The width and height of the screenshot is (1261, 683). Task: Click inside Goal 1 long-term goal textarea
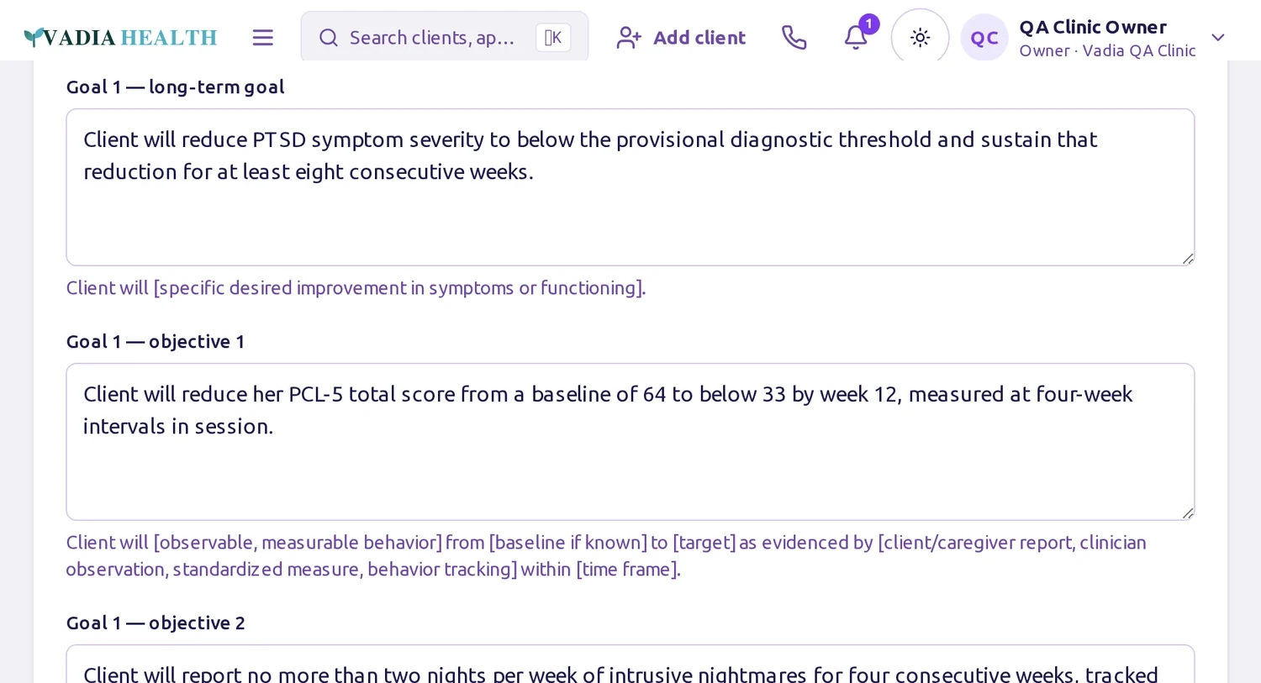coord(630,187)
